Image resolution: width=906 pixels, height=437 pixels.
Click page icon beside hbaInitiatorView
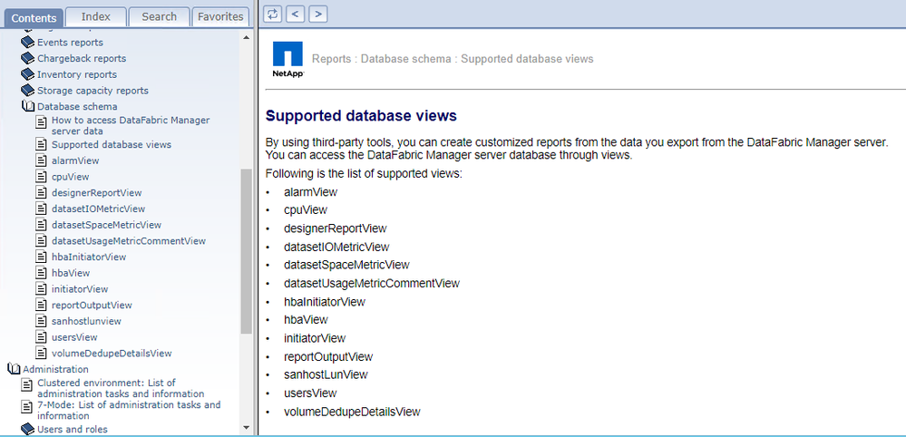click(x=41, y=257)
